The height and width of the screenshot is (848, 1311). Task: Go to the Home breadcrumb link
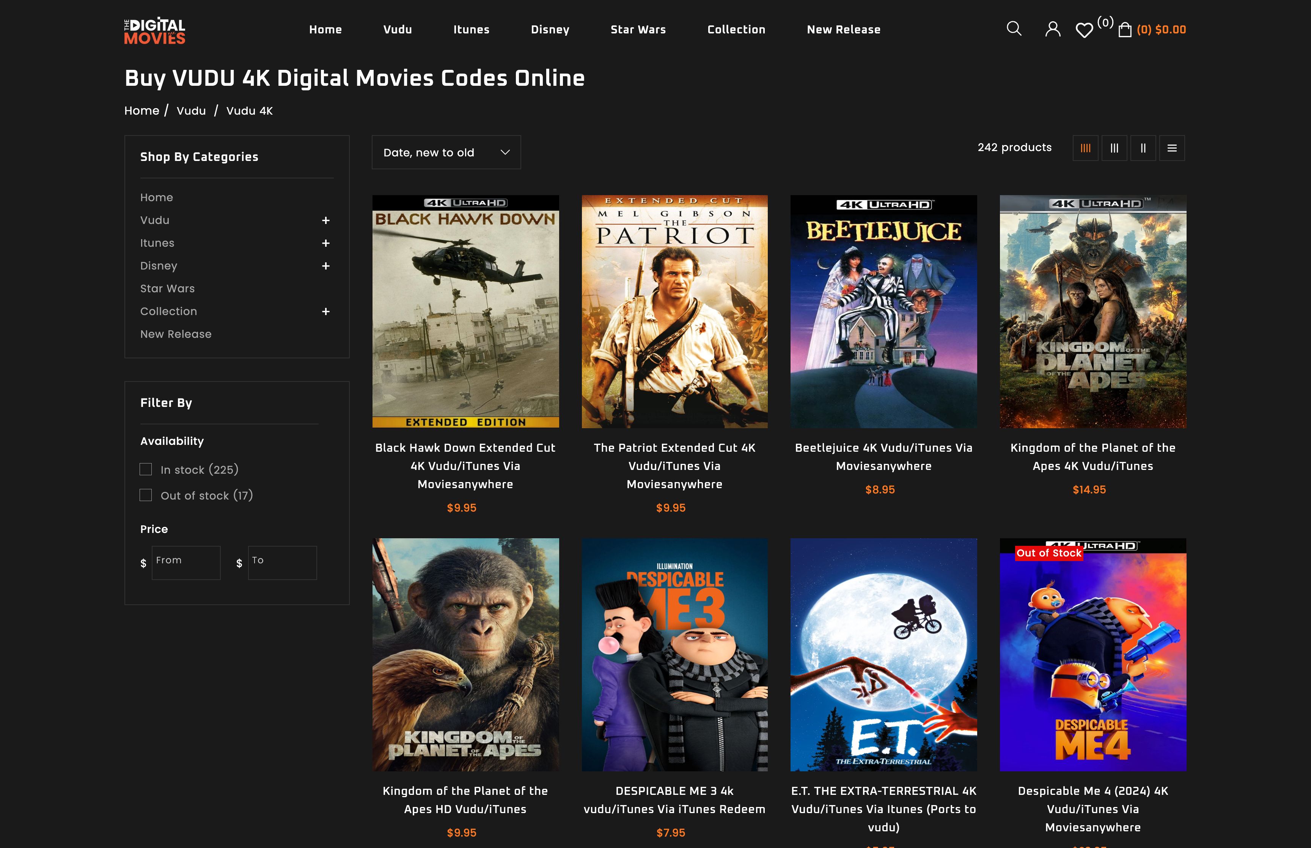click(x=142, y=110)
